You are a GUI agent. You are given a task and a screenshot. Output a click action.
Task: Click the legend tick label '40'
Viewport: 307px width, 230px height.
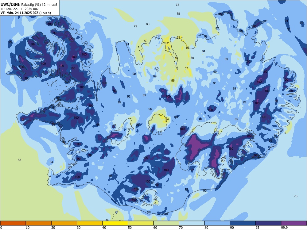click(104, 228)
